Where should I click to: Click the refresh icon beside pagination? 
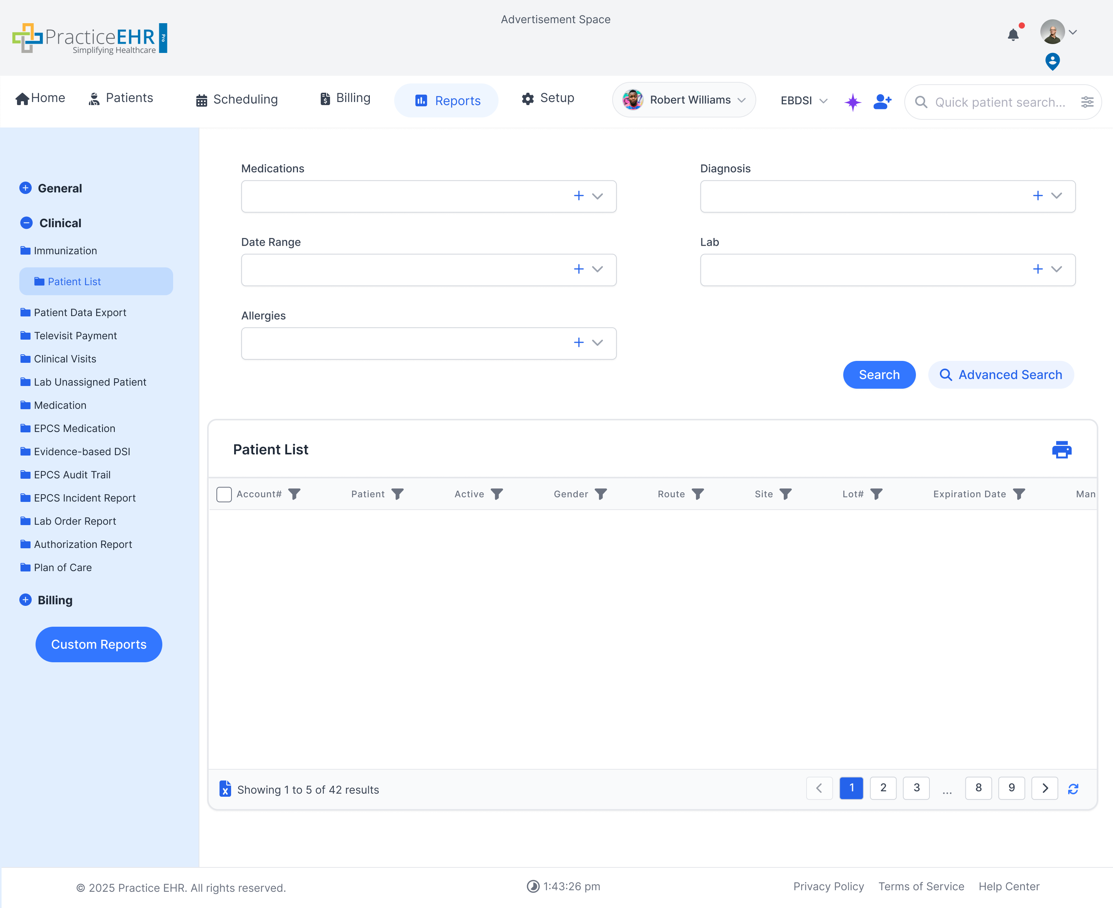1073,789
